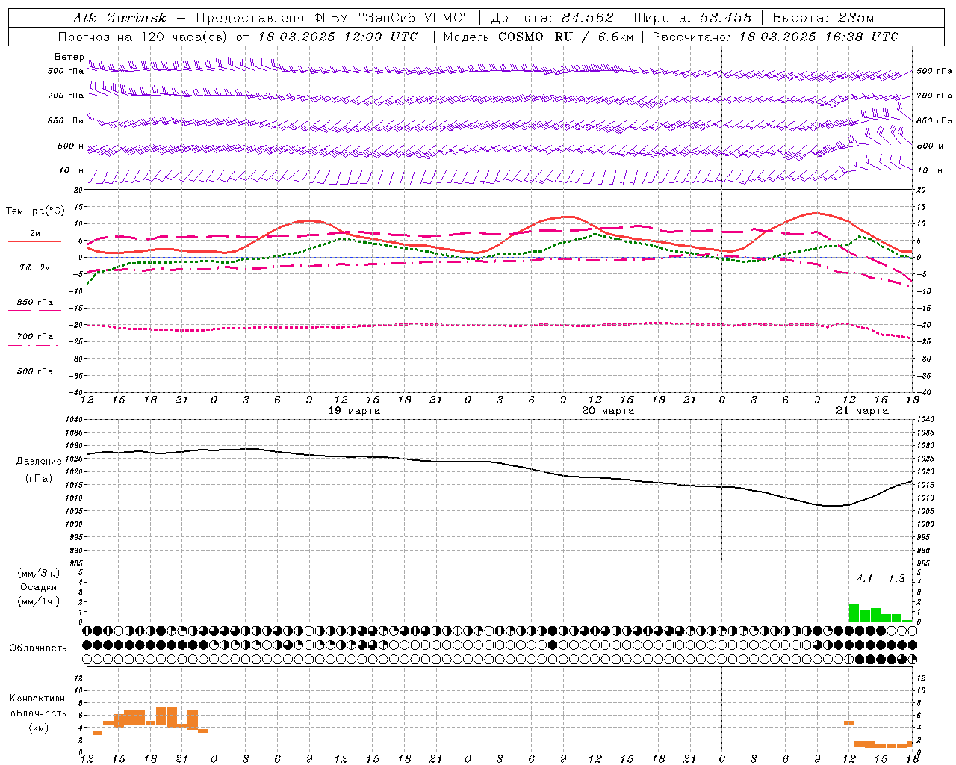This screenshot has height=765, width=956.
Task: Click the Td 2м dew point legend entry
Action: click(35, 267)
